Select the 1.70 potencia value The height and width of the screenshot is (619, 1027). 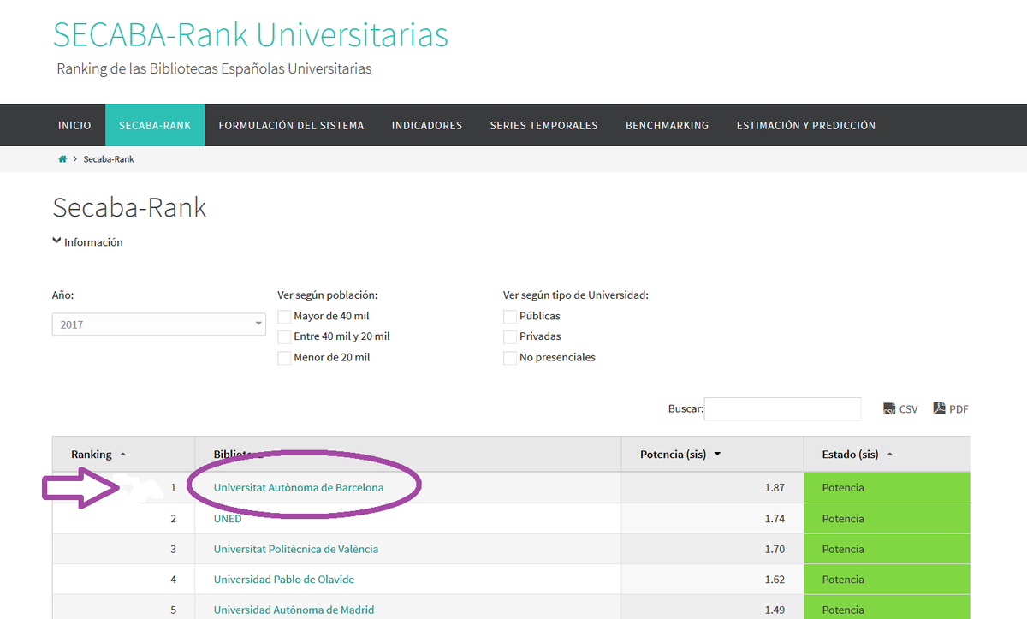(775, 549)
